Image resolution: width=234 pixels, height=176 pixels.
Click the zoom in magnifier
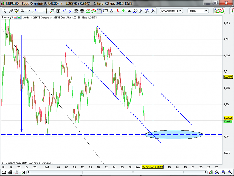pos(230,172)
